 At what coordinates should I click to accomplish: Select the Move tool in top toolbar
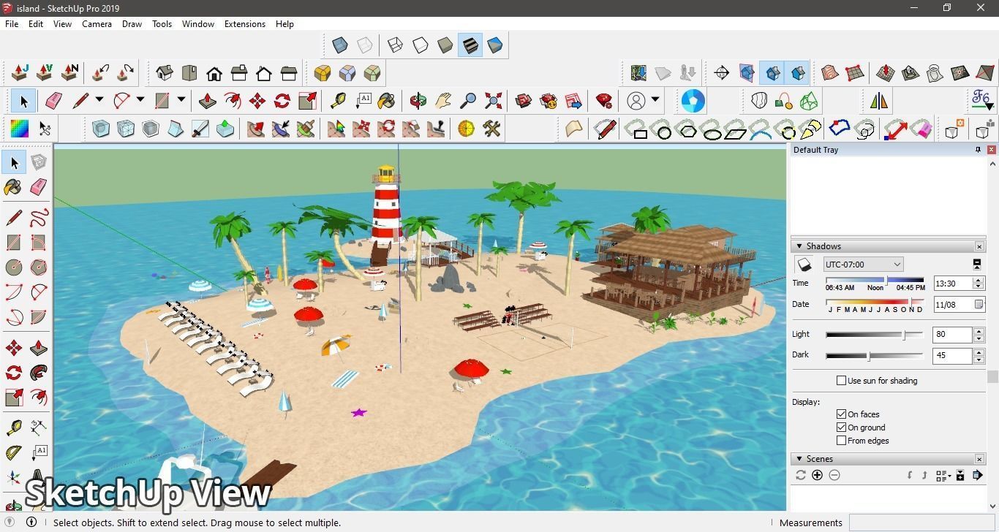coord(257,100)
